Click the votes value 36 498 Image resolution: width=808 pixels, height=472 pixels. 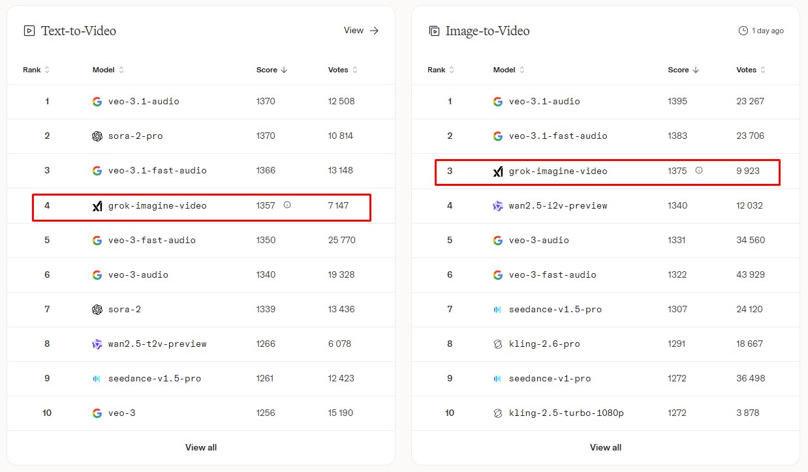pyautogui.click(x=751, y=379)
